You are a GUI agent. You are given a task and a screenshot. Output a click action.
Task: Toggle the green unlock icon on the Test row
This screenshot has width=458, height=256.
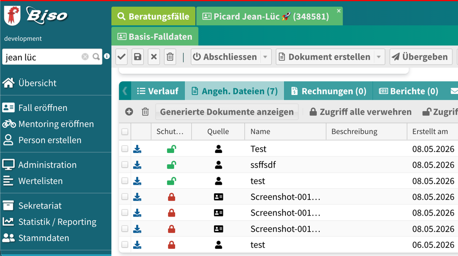pyautogui.click(x=172, y=149)
